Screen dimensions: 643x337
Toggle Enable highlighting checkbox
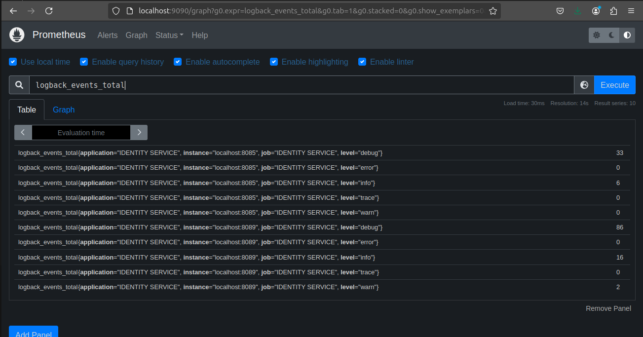tap(273, 62)
